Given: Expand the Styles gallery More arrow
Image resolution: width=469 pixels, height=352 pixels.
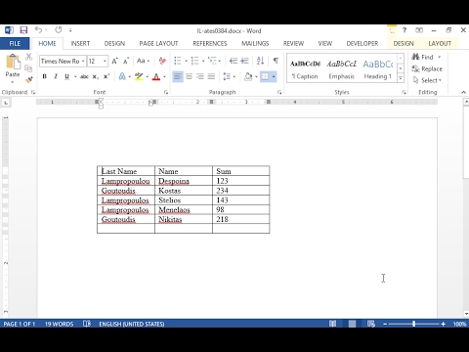Looking at the screenshot, I should point(401,78).
